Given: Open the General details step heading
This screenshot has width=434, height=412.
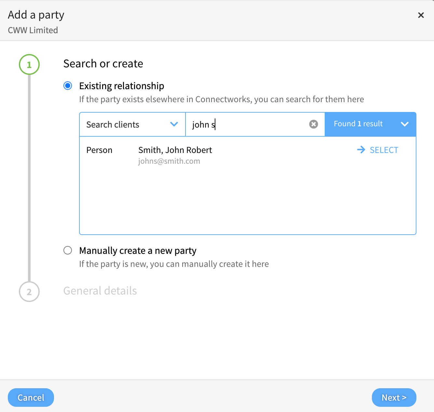Looking at the screenshot, I should click(x=100, y=291).
